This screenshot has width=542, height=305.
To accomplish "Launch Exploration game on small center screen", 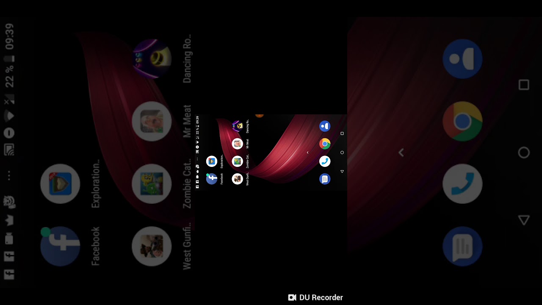I will [x=212, y=161].
